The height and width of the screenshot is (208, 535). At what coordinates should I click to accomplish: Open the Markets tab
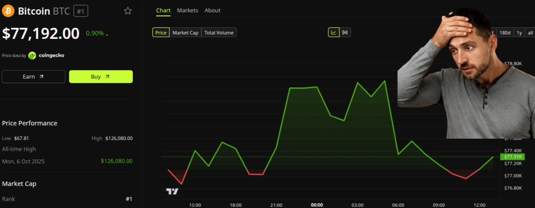coord(187,10)
